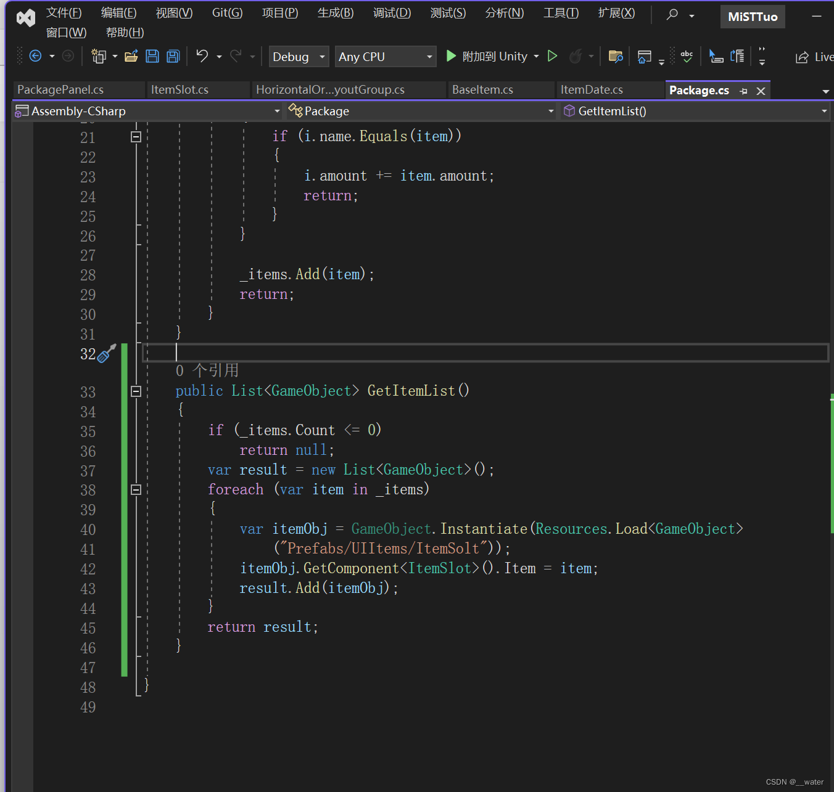This screenshot has height=792, width=834.
Task: Click the undo arrow icon
Action: [202, 56]
